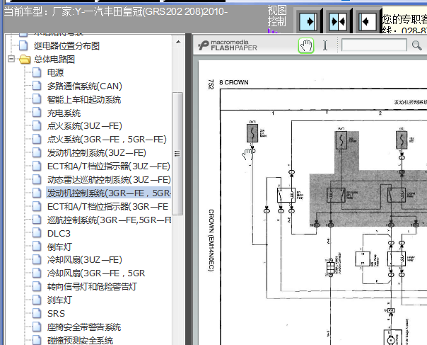The height and width of the screenshot is (345, 427).
Task: Open 巡航控制系统(3GR—FE,5GR—FE diagram
Action: pos(109,220)
